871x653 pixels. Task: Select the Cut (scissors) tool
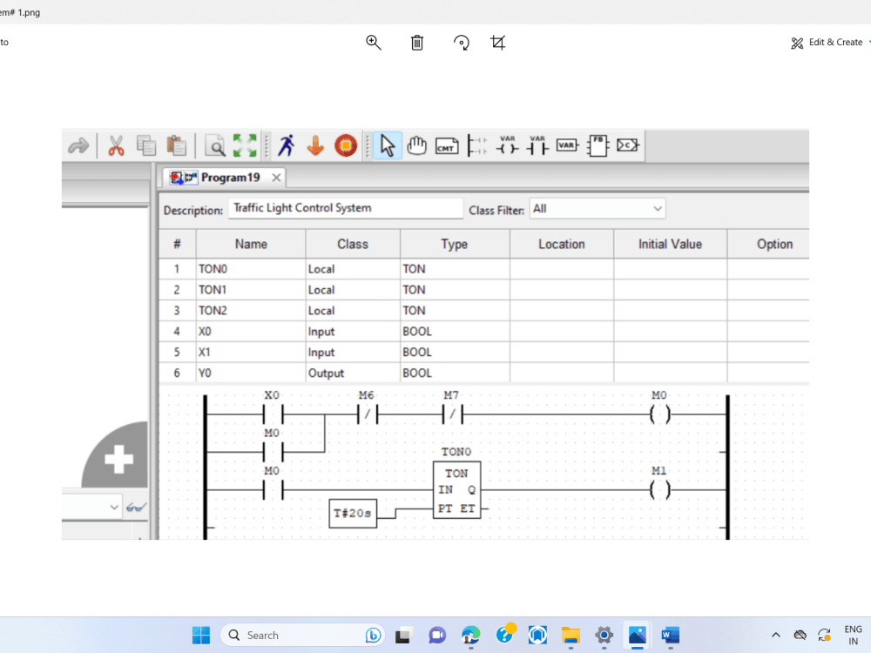coord(115,145)
